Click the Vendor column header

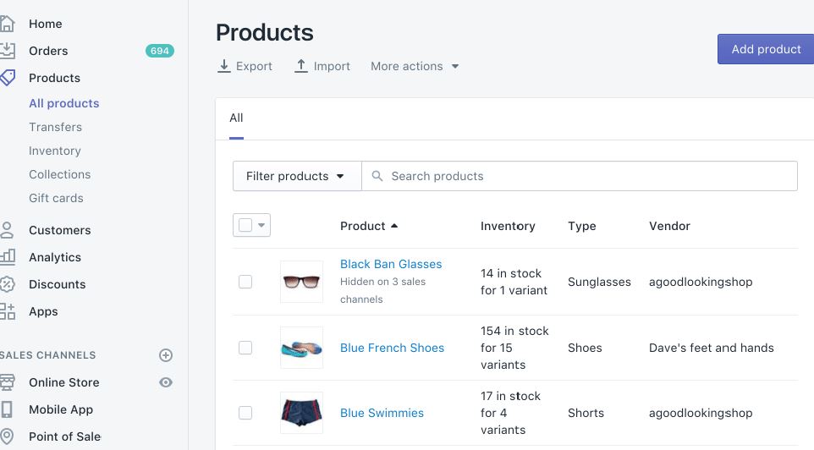669,227
